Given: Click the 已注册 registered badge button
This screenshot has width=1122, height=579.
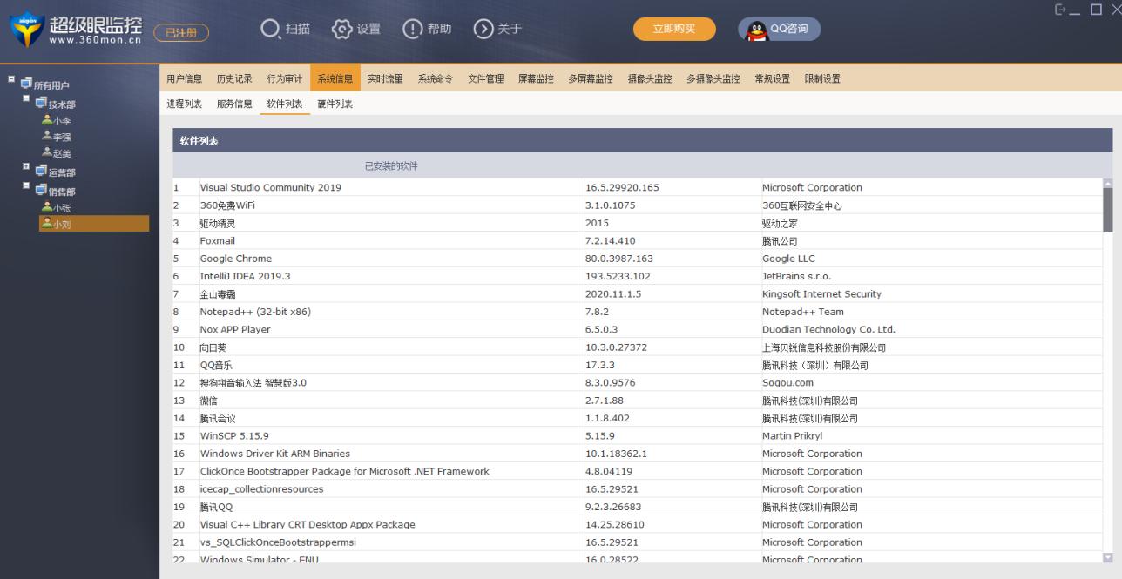Looking at the screenshot, I should coord(181,33).
